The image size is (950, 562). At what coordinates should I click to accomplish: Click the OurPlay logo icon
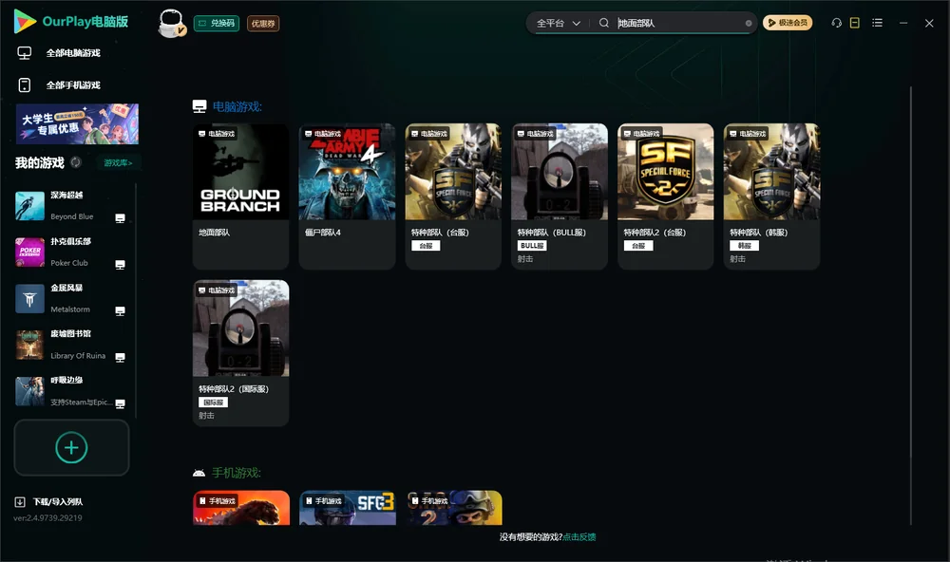(x=25, y=21)
